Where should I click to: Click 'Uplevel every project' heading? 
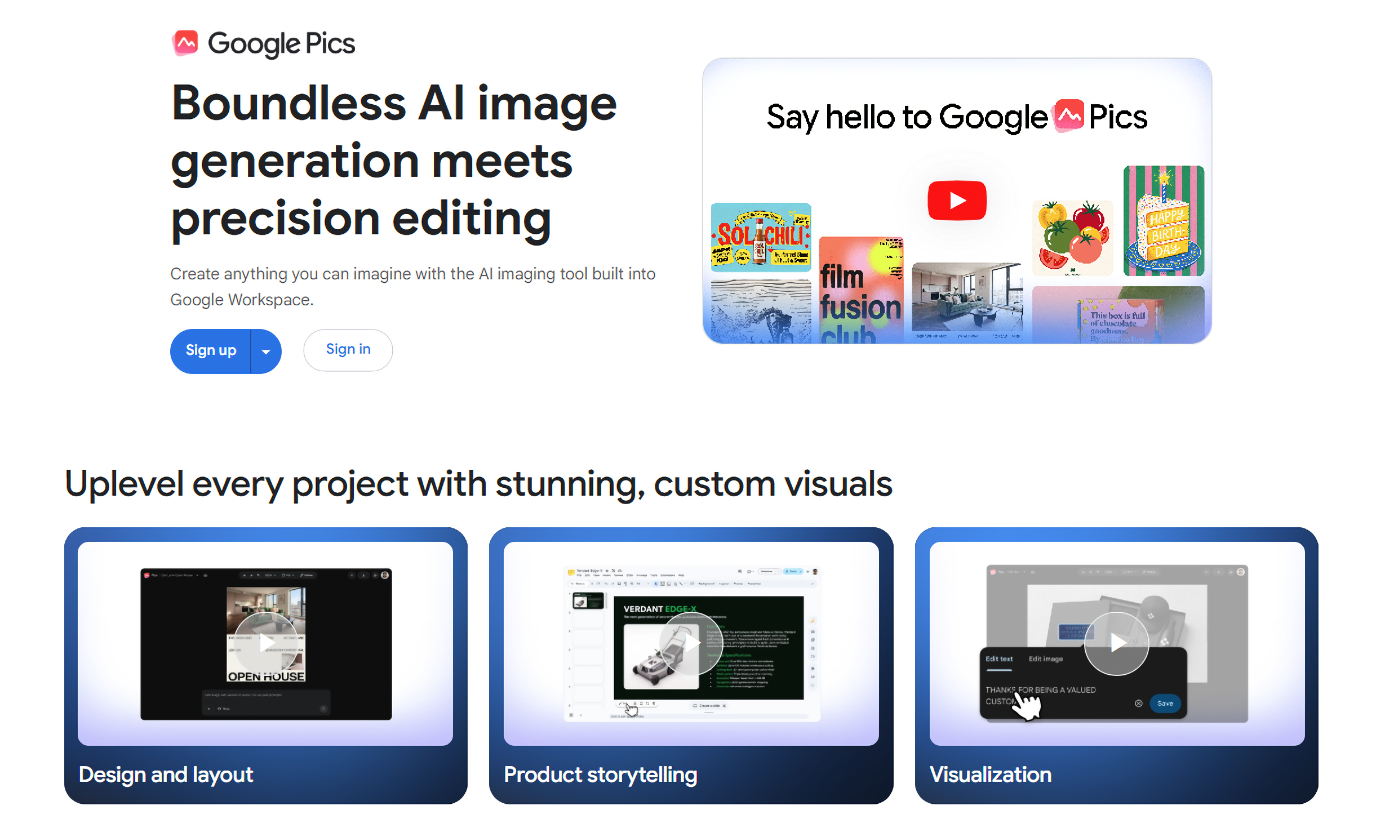click(478, 484)
